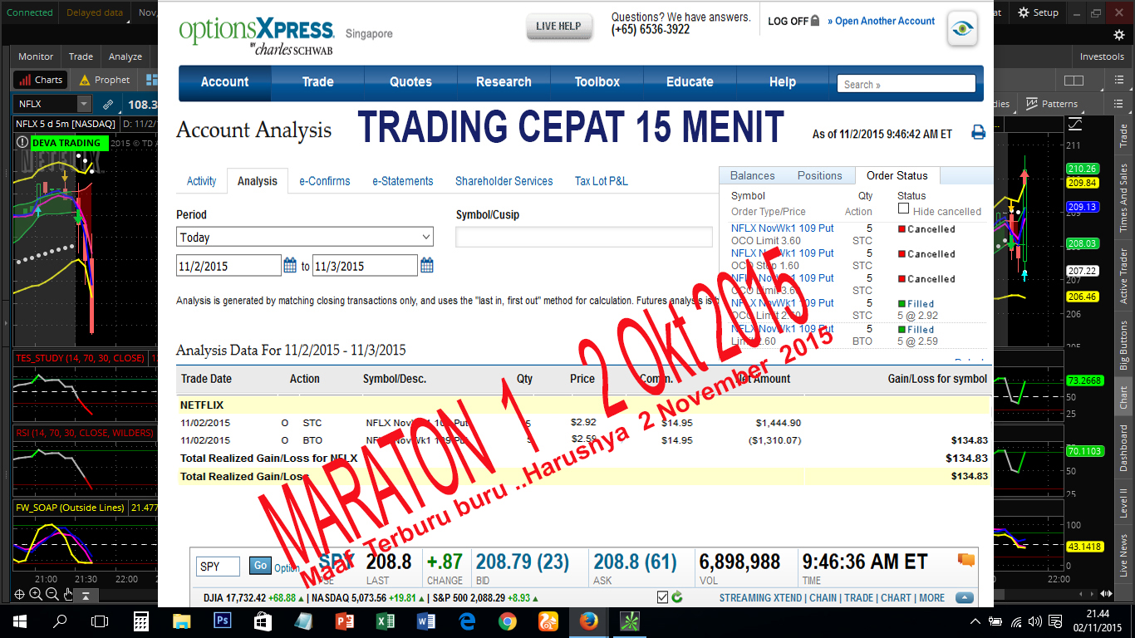Click the crosshair tool under thinkorswim chart
The image size is (1135, 638).
[x=19, y=594]
